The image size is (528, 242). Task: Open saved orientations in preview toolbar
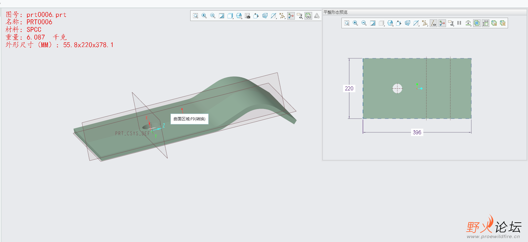pos(390,23)
